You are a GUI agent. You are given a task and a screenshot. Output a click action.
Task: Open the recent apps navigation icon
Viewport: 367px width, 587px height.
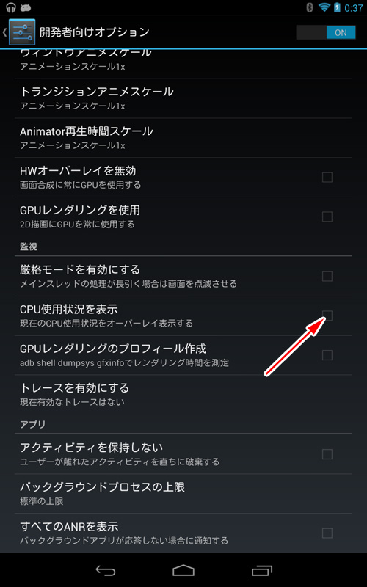(262, 570)
